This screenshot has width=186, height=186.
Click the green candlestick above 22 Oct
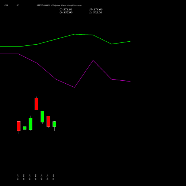click(54, 124)
